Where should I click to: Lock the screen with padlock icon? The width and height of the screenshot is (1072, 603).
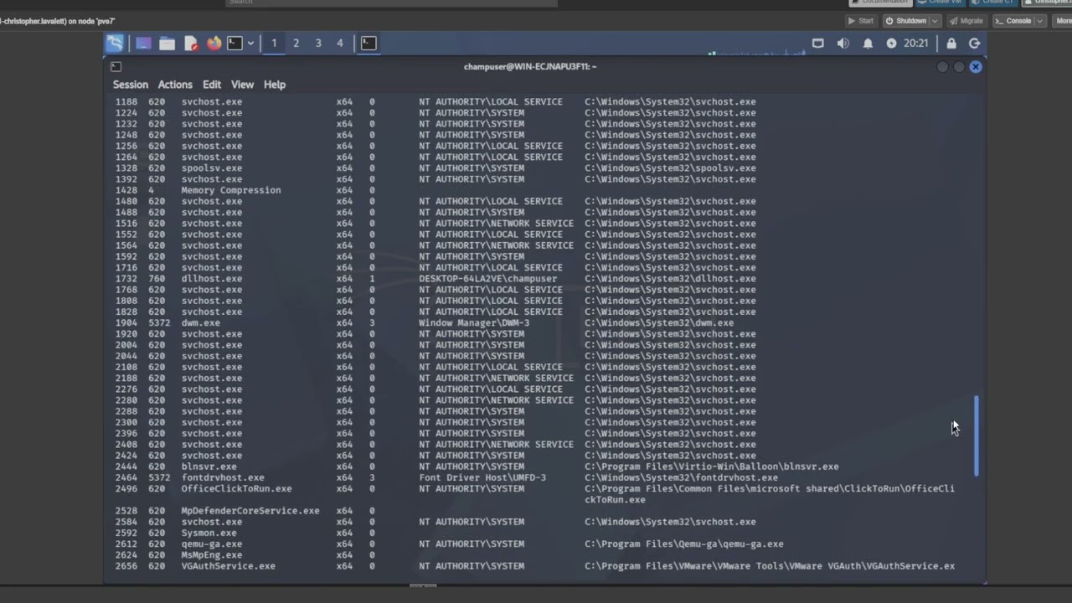click(x=951, y=44)
